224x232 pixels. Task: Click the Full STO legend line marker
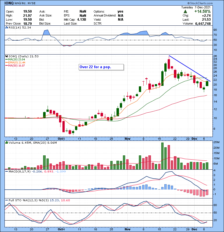(x=6, y=200)
